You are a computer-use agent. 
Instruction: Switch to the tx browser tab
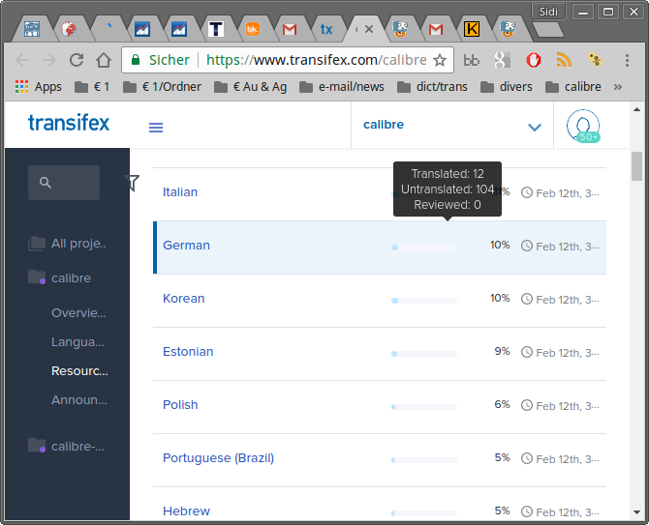point(326,29)
